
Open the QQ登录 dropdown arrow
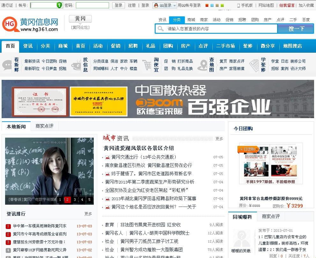(x=174, y=6)
